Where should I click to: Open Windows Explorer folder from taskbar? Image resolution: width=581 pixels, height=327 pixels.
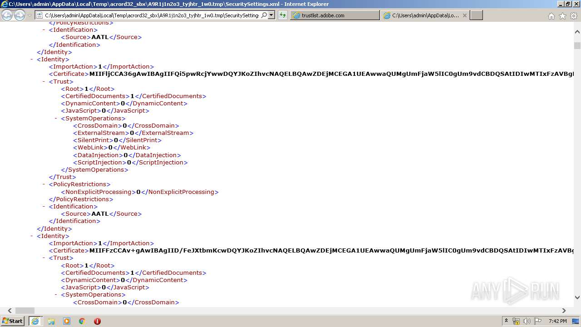pyautogui.click(x=51, y=321)
